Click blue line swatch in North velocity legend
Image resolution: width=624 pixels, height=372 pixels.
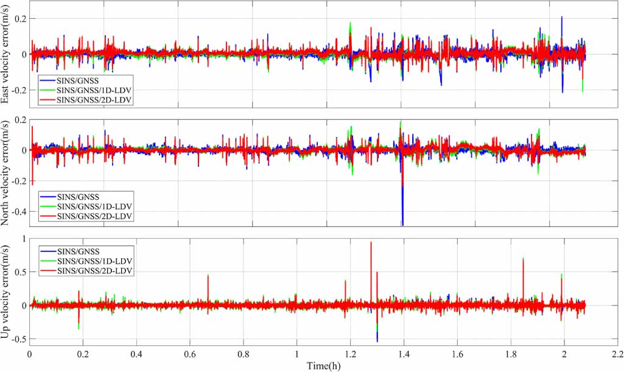[48, 197]
